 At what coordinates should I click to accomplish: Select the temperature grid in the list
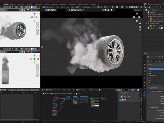[156, 76]
